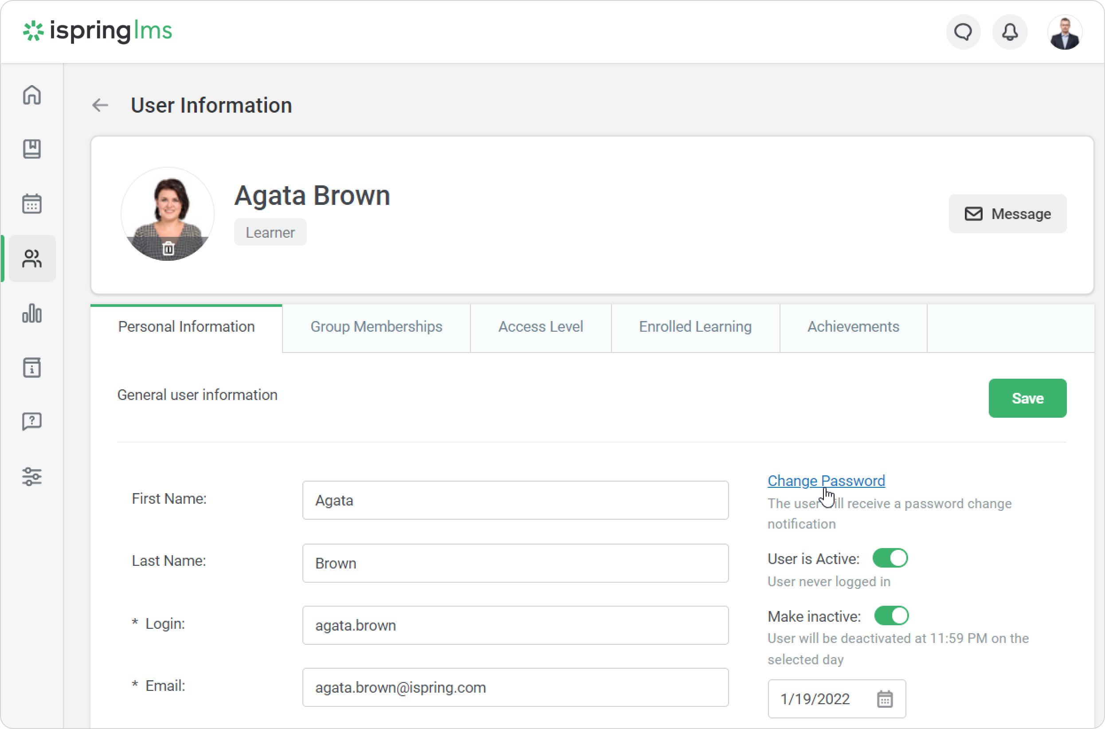Screen dimensions: 1105x729
Task: Switch to the Enrolled Learning tab
Action: click(x=695, y=327)
